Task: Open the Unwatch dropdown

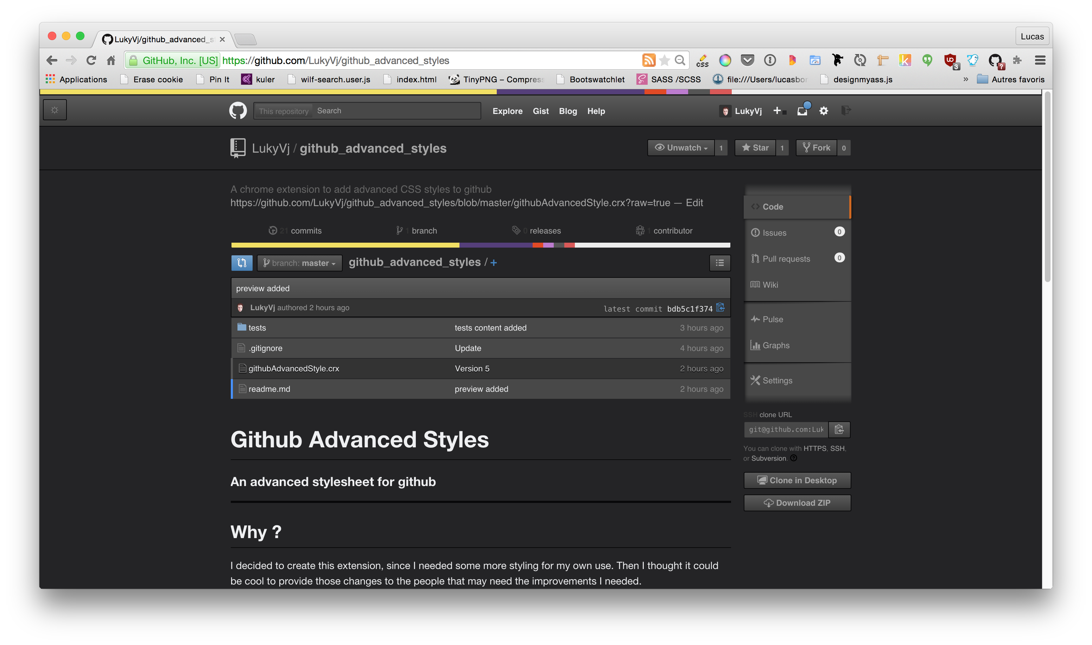Action: click(681, 148)
